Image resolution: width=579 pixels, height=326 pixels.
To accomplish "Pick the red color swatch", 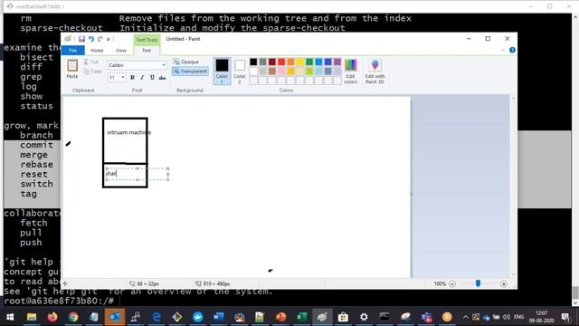I will tap(281, 62).
